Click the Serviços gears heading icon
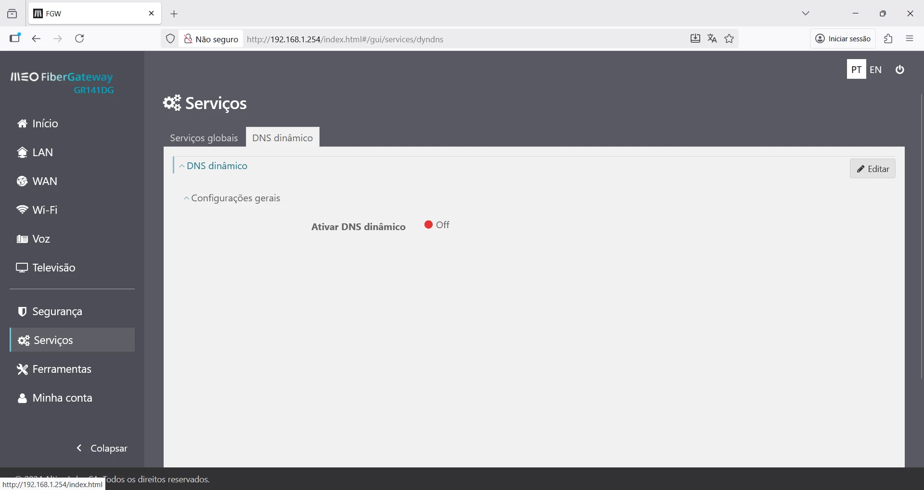The image size is (924, 490). pos(172,103)
